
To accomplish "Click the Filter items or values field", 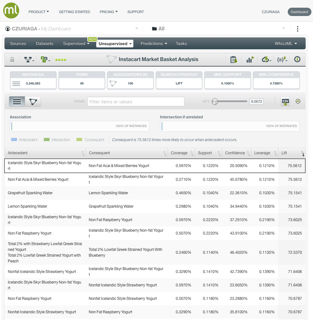I will coord(136,102).
